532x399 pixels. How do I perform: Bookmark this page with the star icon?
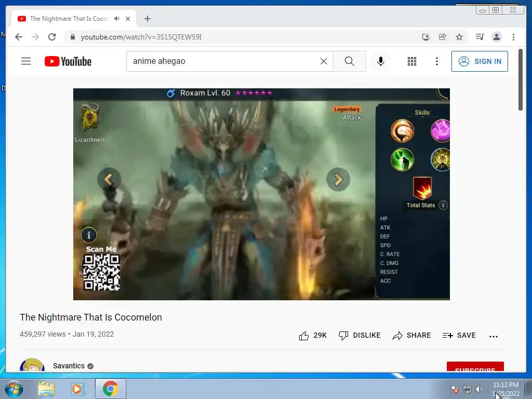459,37
